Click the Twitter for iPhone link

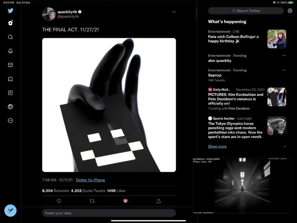tap(90, 180)
